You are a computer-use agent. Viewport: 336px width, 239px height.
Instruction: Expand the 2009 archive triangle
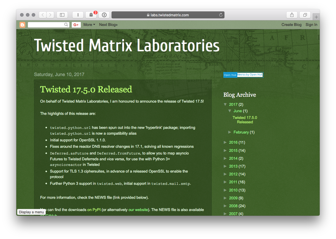click(225, 198)
